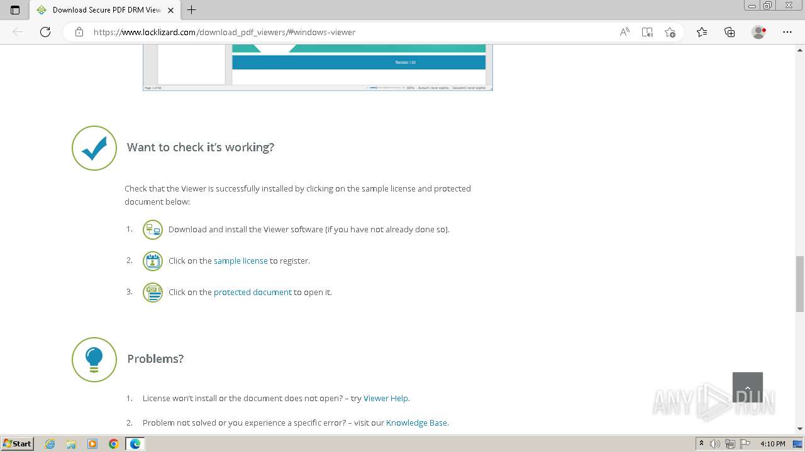The width and height of the screenshot is (805, 452).
Task: Minimize the Edge browser window
Action: click(x=752, y=6)
